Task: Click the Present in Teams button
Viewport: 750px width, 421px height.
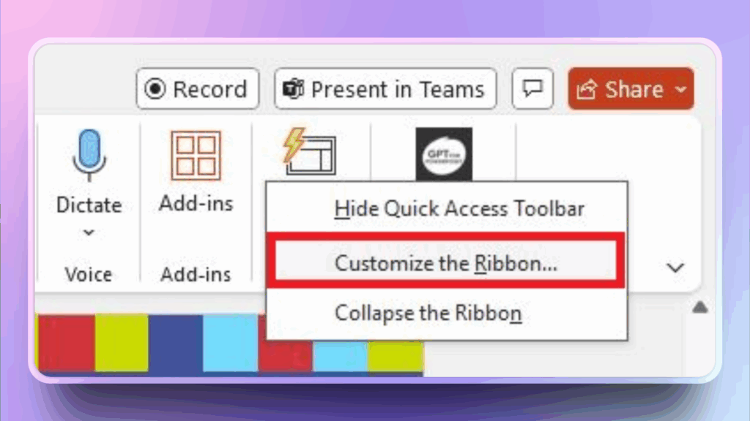Action: click(x=385, y=88)
